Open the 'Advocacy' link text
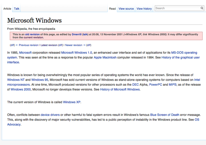 (x=14, y=124)
